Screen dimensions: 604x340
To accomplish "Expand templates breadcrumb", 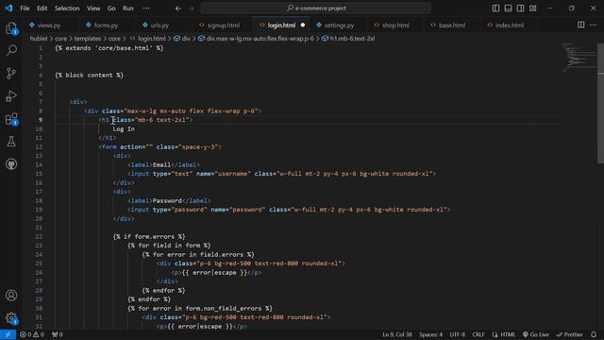I will [x=88, y=39].
